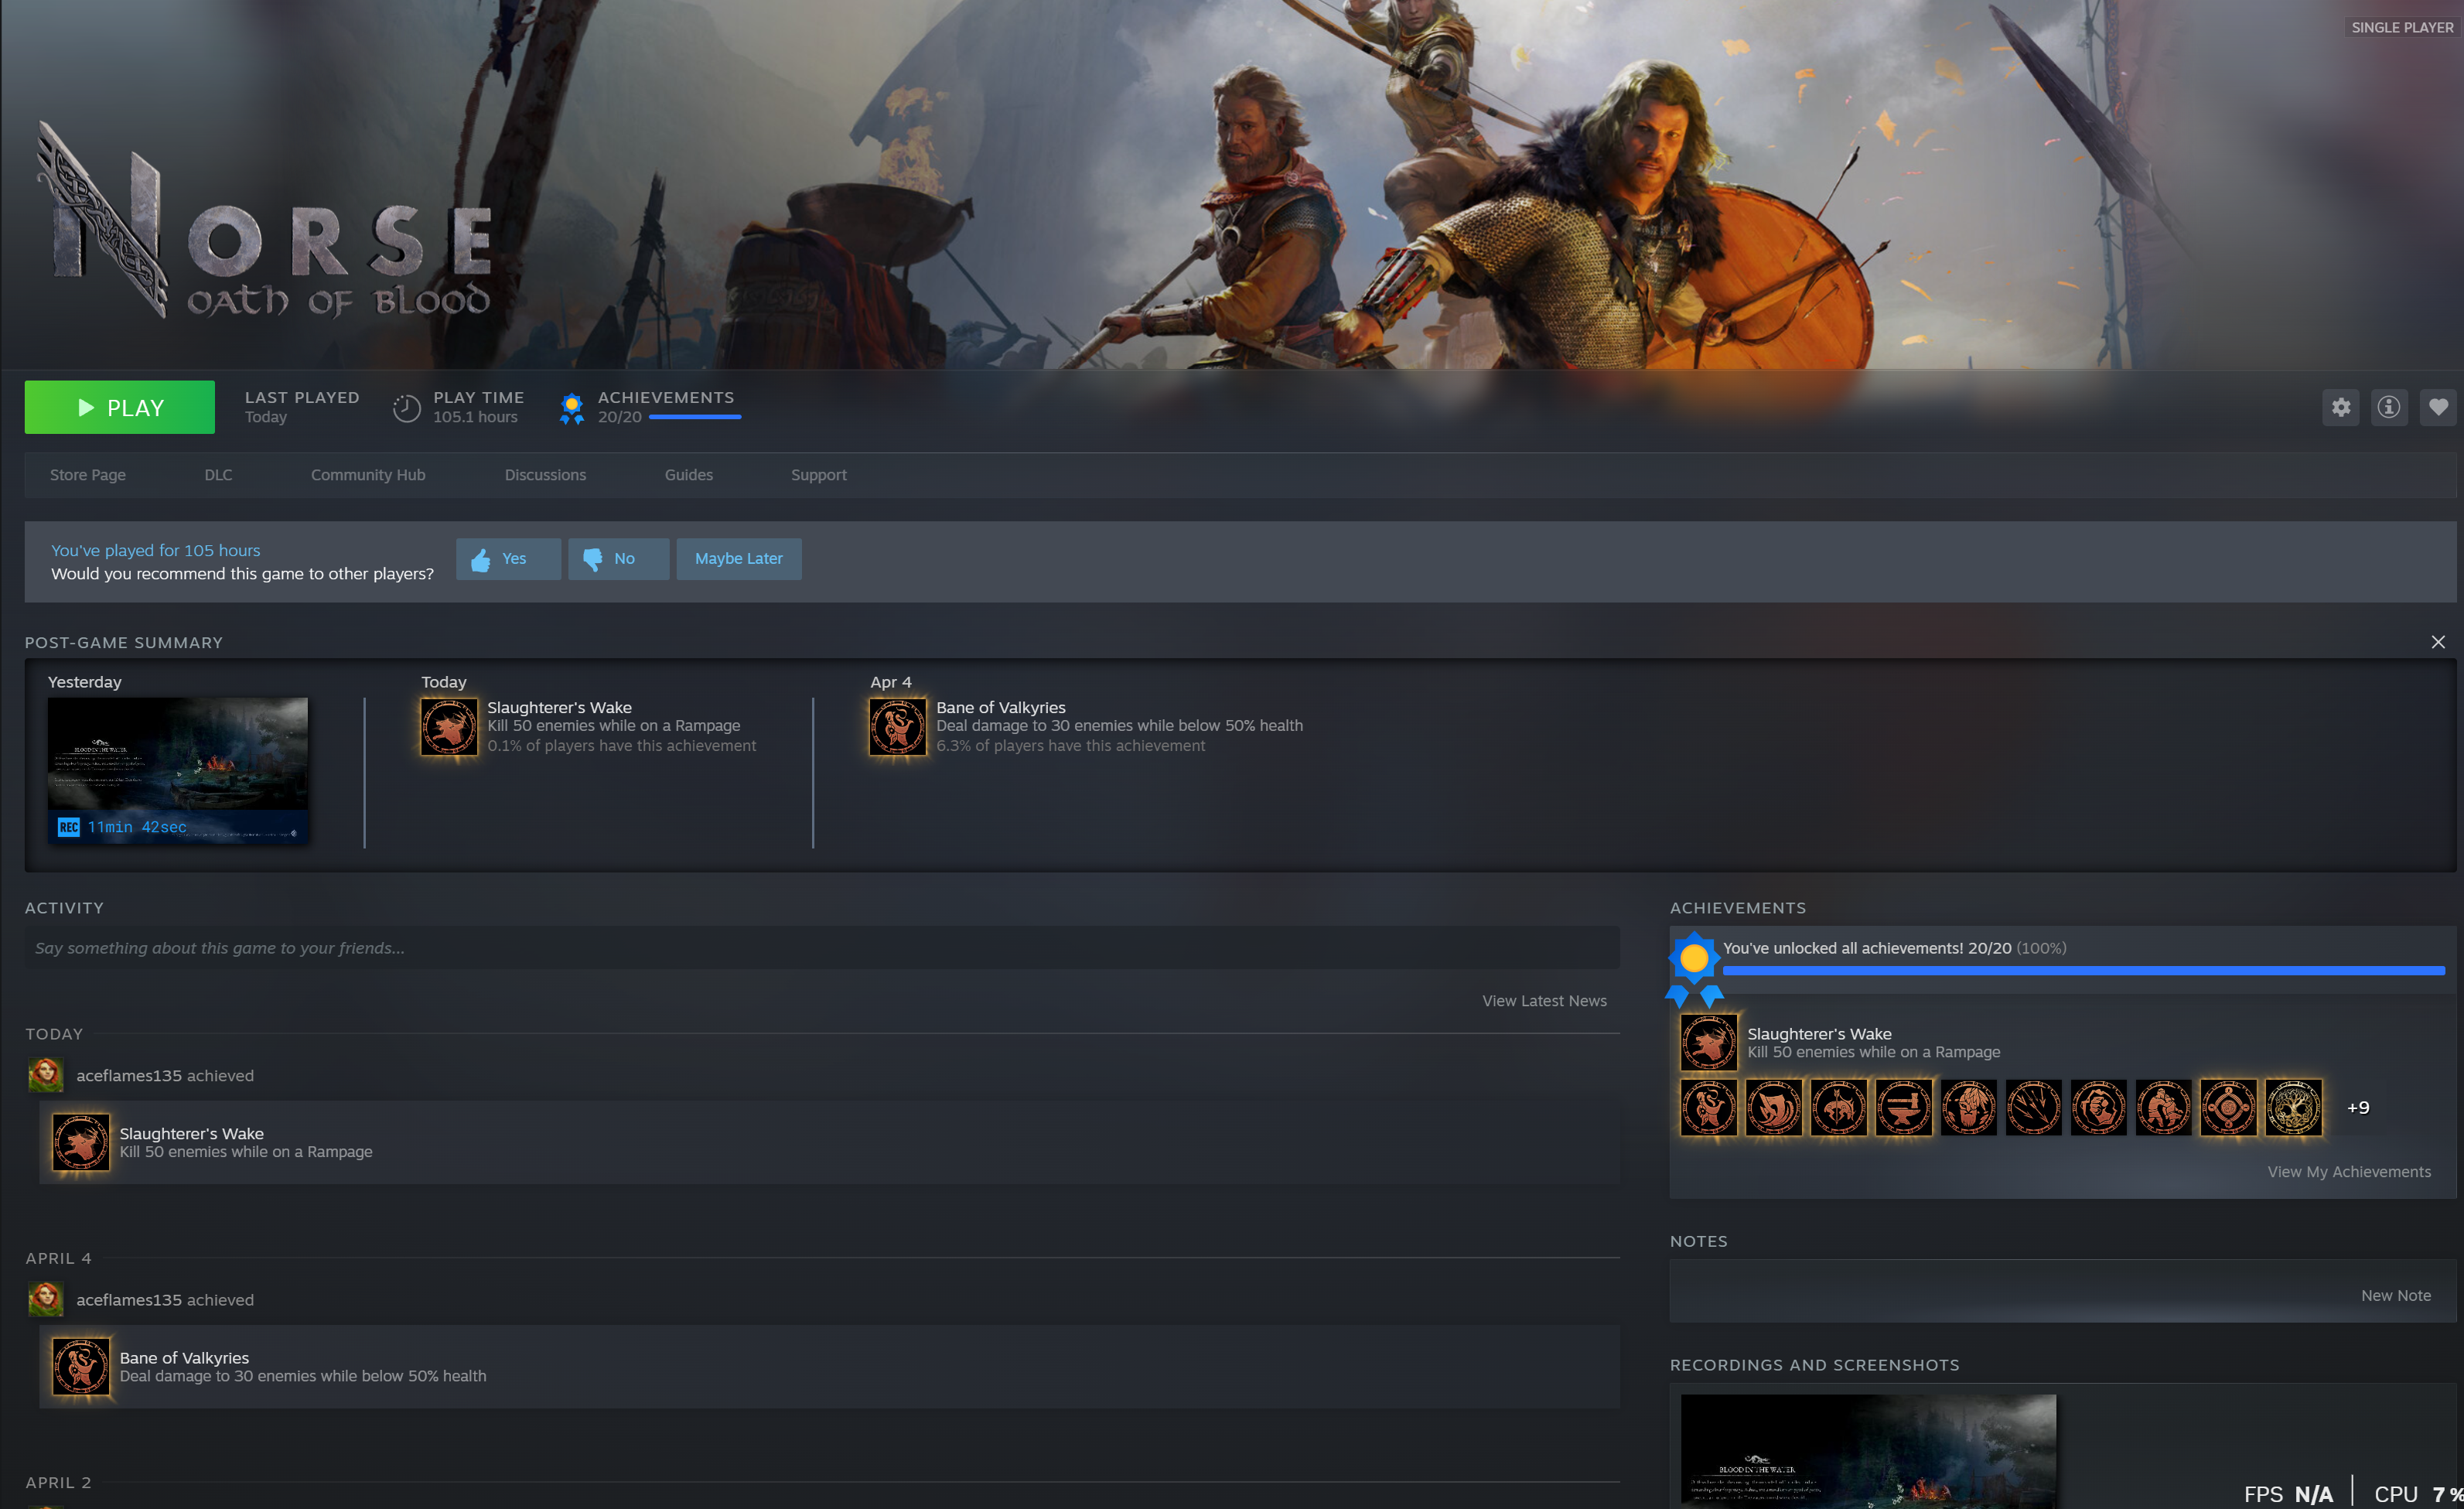Image resolution: width=2464 pixels, height=1509 pixels.
Task: Click the achievements ribbon icon near Play
Action: pos(572,408)
